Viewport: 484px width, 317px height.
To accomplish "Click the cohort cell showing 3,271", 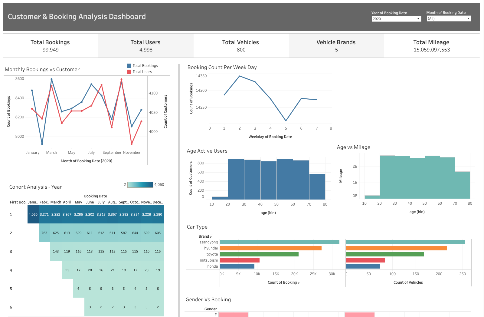I will (x=44, y=214).
